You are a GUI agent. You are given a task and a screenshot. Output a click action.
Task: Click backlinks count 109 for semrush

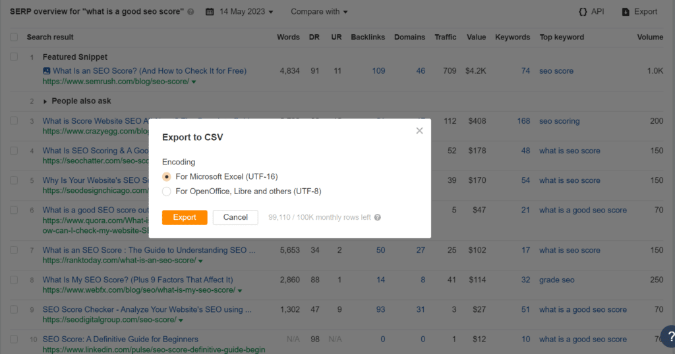(x=378, y=71)
